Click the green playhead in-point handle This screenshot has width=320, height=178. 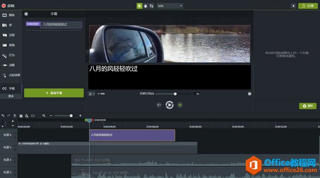86,120
